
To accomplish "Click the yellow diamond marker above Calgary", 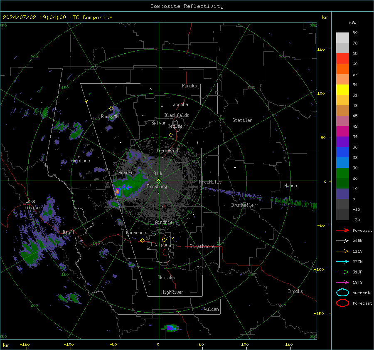I will pyautogui.click(x=164, y=240).
